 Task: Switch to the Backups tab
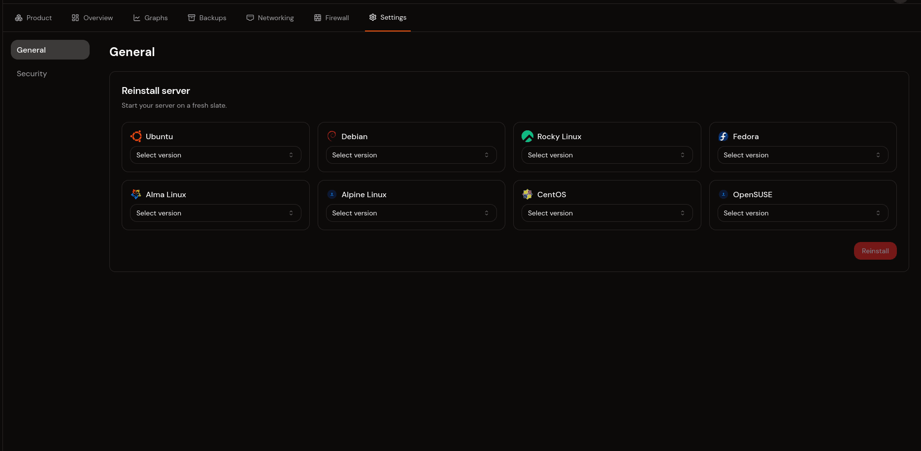tap(207, 18)
